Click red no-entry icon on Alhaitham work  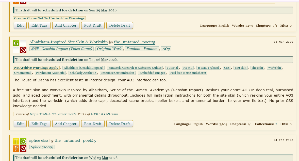(23, 50)
